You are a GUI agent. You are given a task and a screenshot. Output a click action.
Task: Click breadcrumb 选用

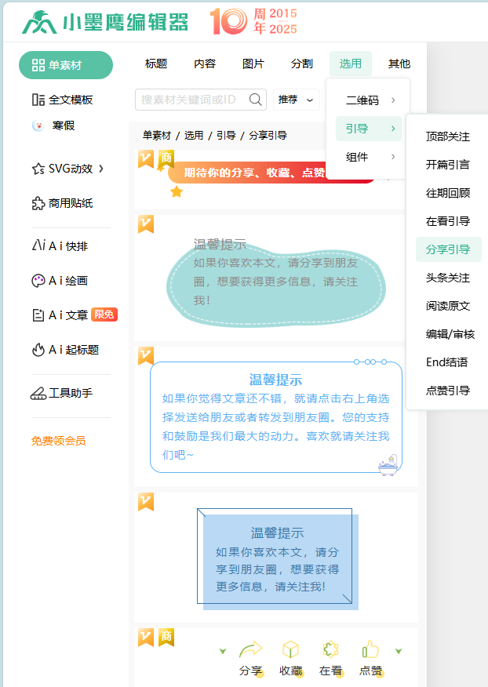[x=194, y=136]
